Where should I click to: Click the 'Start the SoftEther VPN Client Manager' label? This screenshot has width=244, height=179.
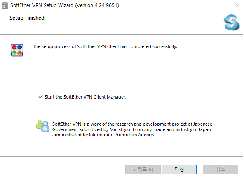click(85, 97)
